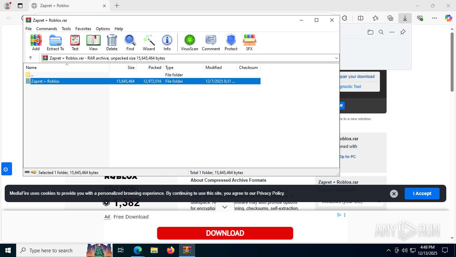The height and width of the screenshot is (257, 456).
Task: Toggle Edge split screen icon
Action: 360,18
